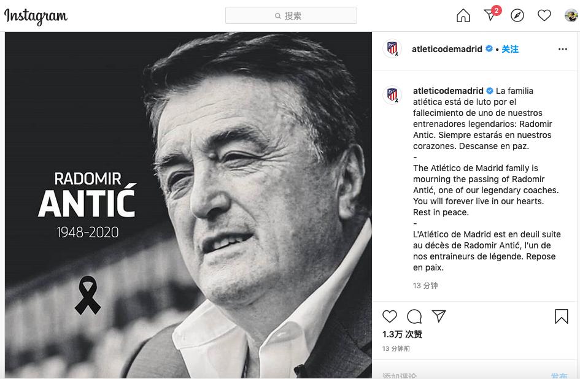This screenshot has height=379, width=580.
Task: Save the post with the bookmark icon
Action: click(x=561, y=316)
